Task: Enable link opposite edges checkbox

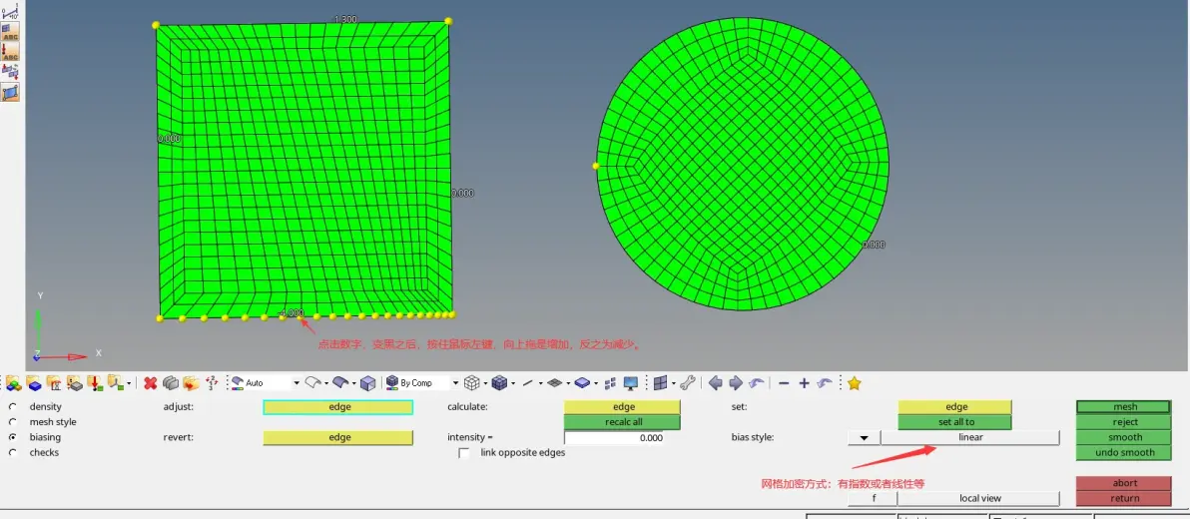Action: pyautogui.click(x=463, y=453)
